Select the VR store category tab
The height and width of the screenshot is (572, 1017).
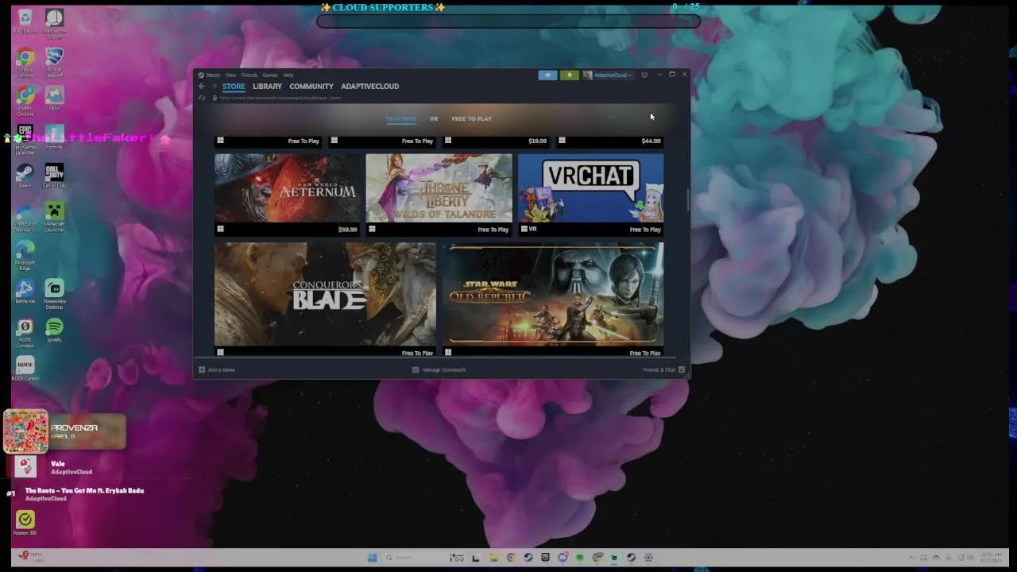(x=434, y=118)
